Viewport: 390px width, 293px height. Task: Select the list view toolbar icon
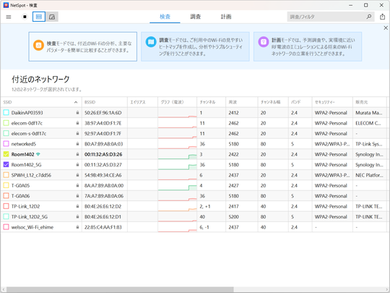pos(39,17)
